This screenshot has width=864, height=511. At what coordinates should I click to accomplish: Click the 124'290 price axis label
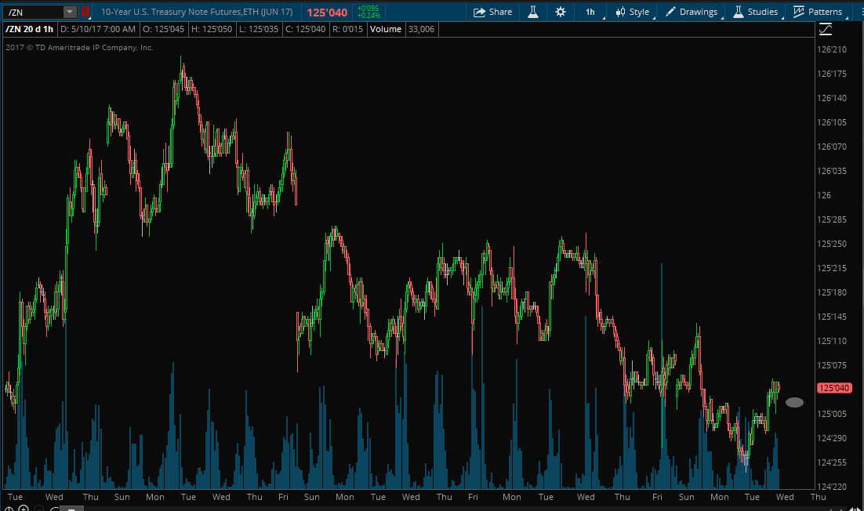pos(832,438)
